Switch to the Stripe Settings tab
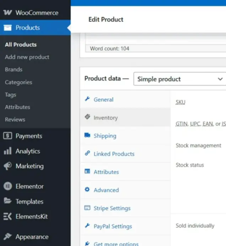Viewport: 226px width, 246px height. [125, 208]
